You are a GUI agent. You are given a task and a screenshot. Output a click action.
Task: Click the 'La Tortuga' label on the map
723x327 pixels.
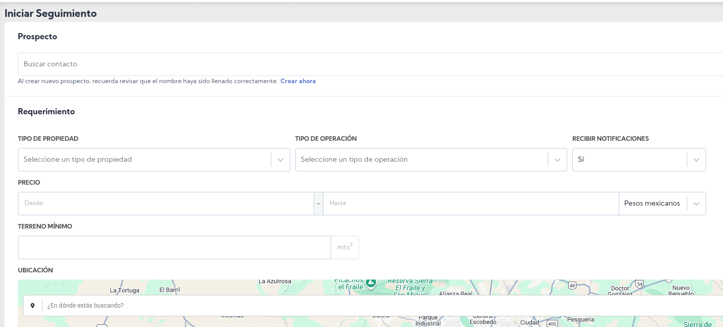(x=124, y=290)
